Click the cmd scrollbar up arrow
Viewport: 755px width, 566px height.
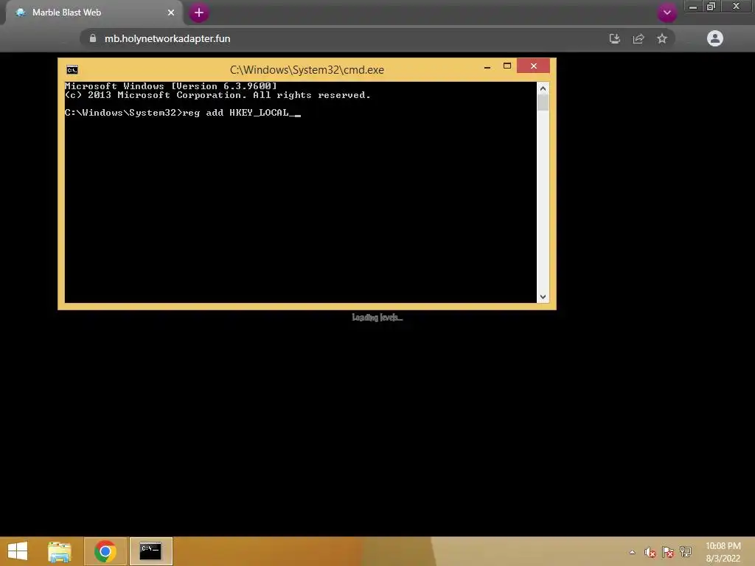543,88
